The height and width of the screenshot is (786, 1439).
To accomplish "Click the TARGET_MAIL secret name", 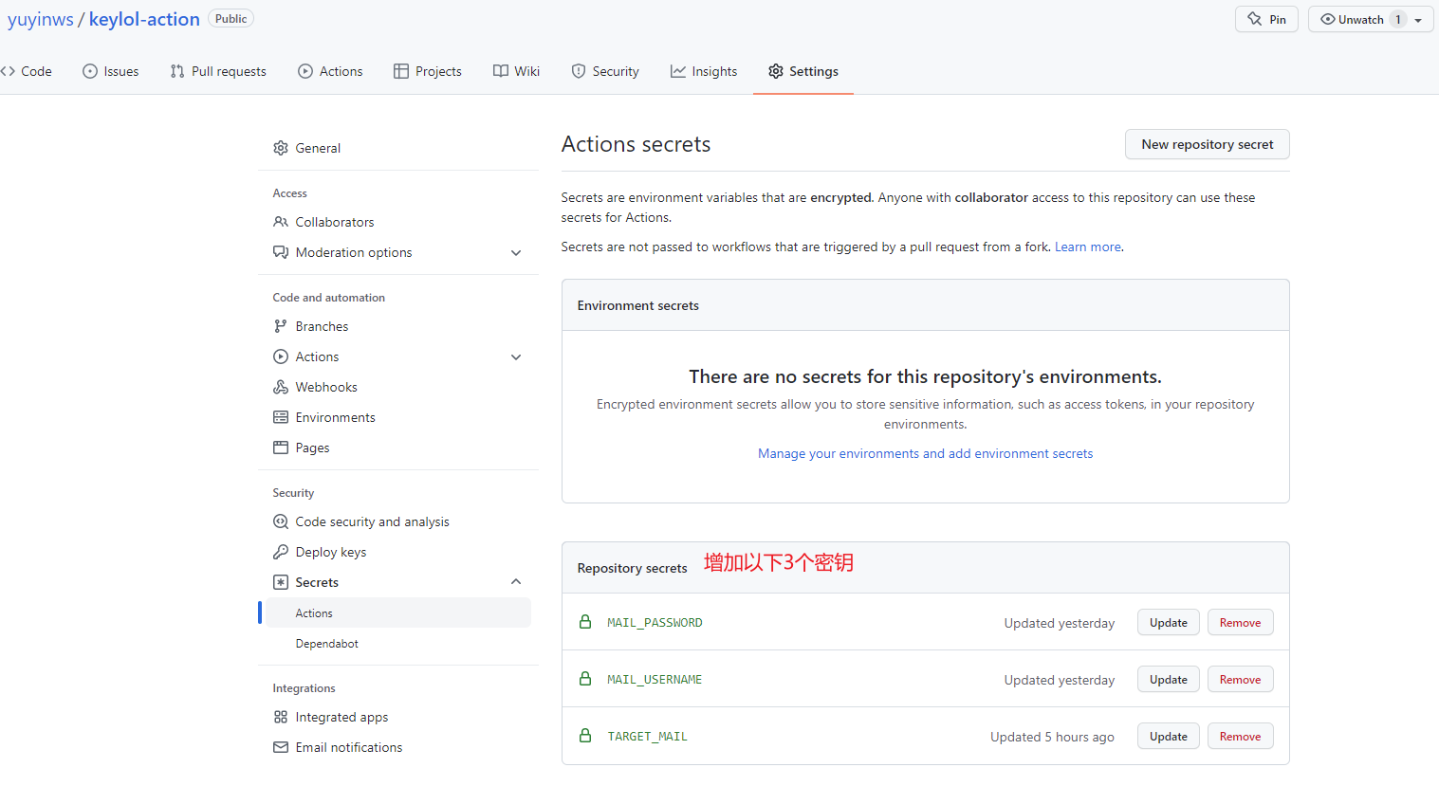I will tap(647, 737).
